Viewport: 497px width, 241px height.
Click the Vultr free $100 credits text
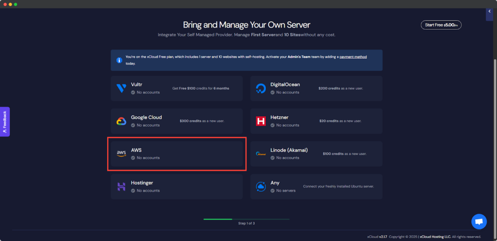(200, 88)
